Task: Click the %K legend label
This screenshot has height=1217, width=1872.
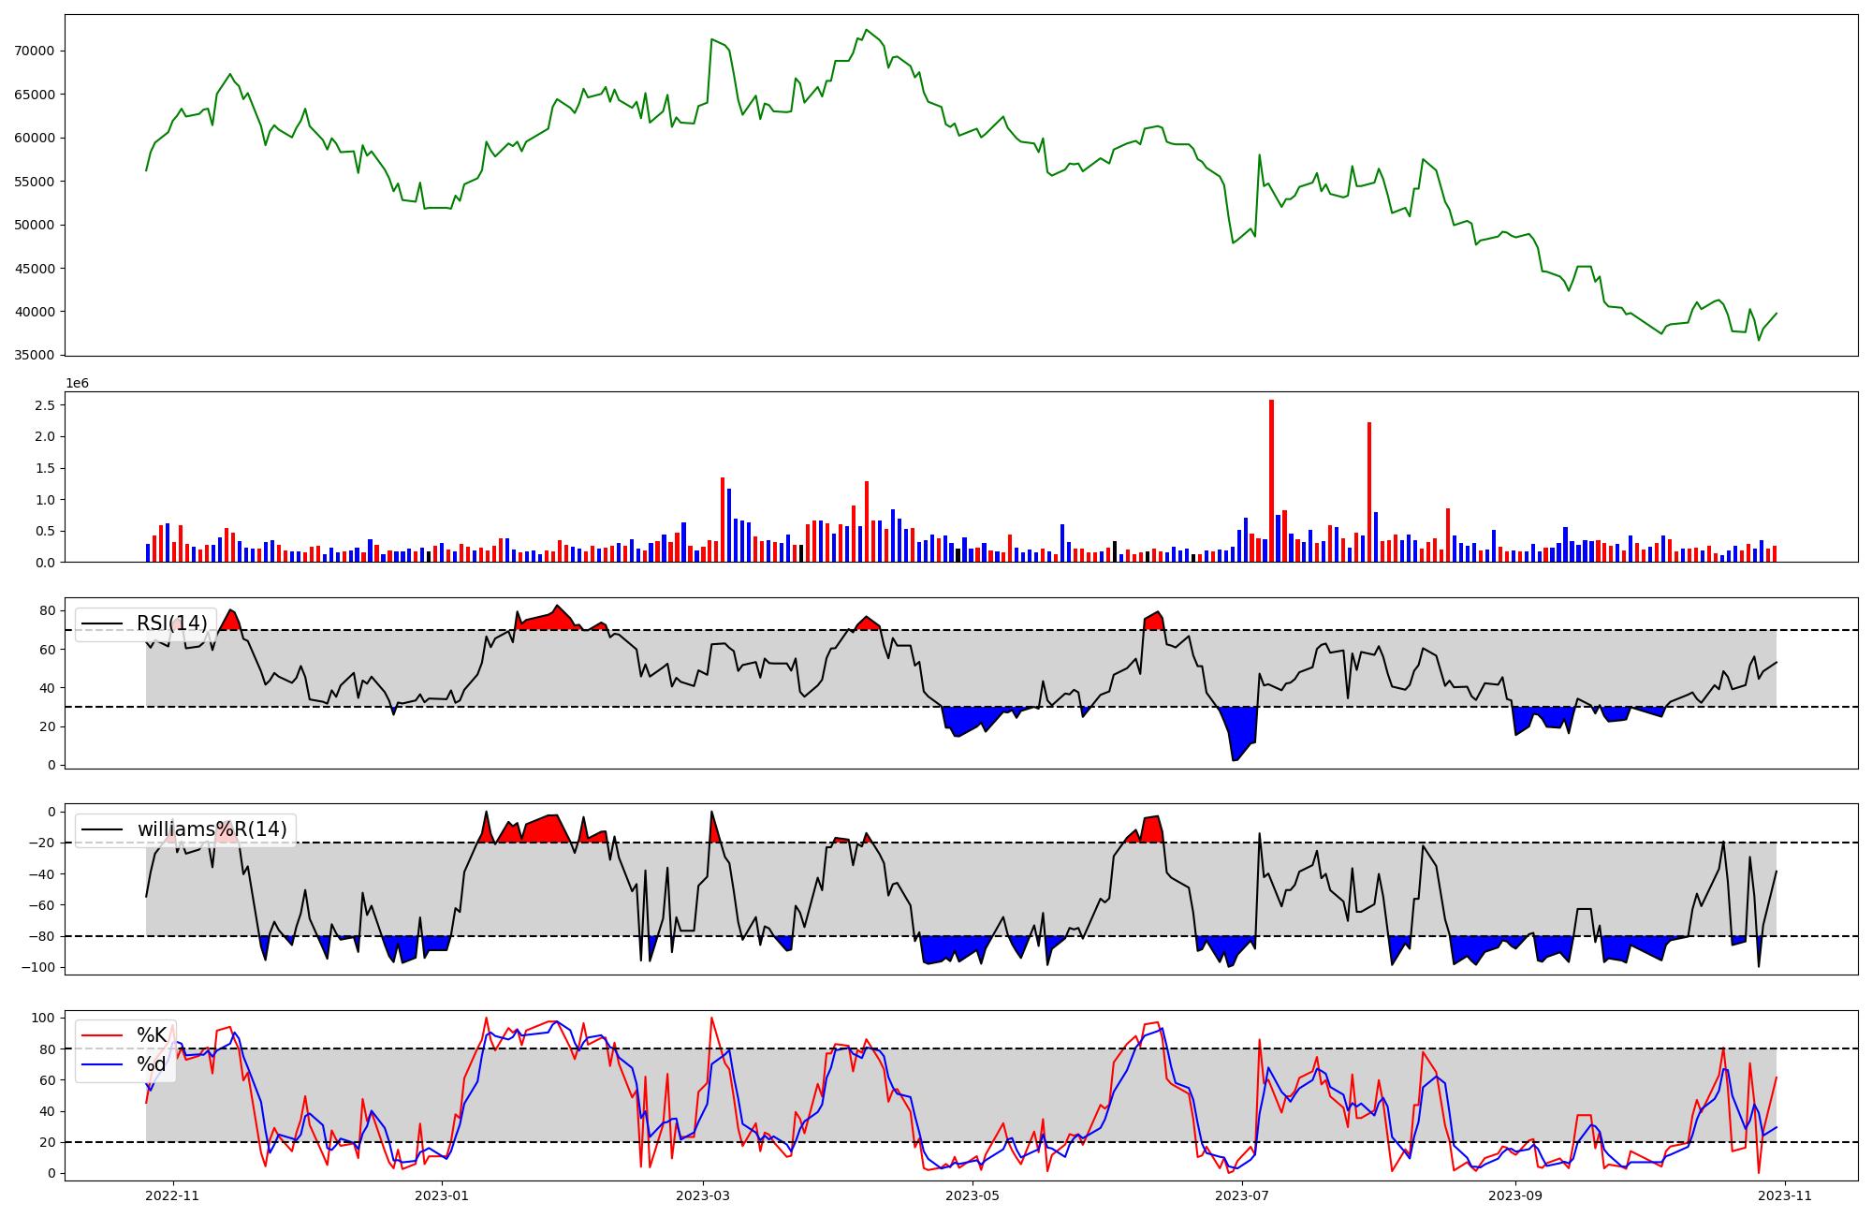Action: (152, 1035)
